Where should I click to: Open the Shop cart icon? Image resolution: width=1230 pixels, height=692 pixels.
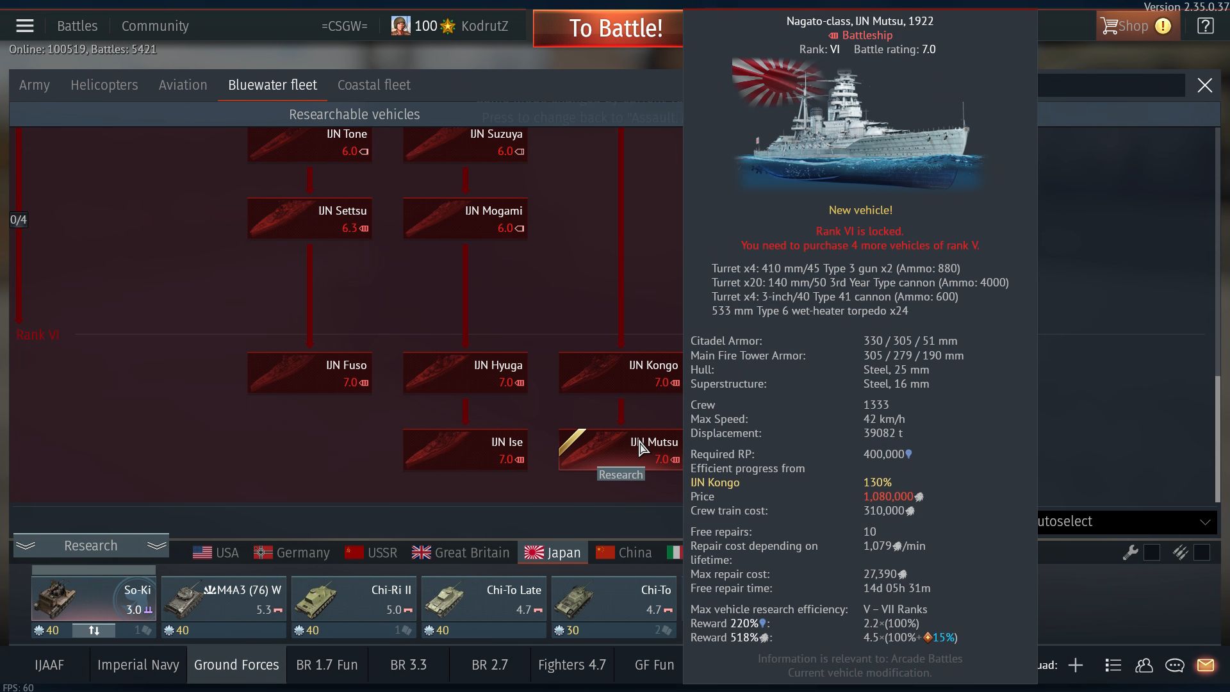coord(1109,26)
